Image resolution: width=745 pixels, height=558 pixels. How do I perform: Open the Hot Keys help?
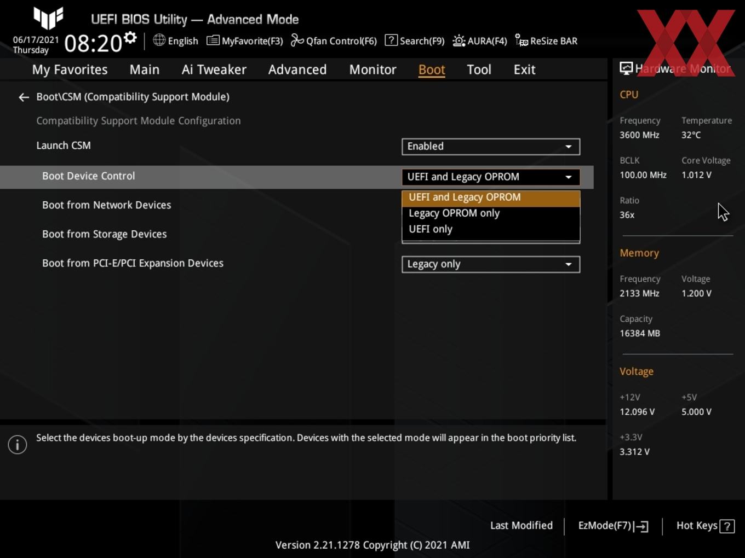(x=705, y=526)
